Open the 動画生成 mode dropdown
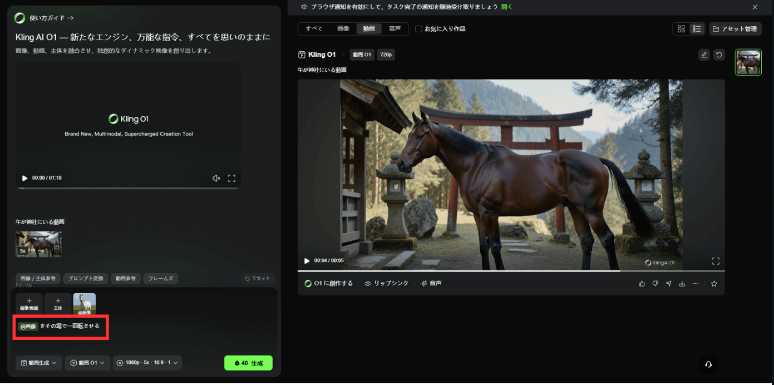This screenshot has width=774, height=385. (38, 363)
